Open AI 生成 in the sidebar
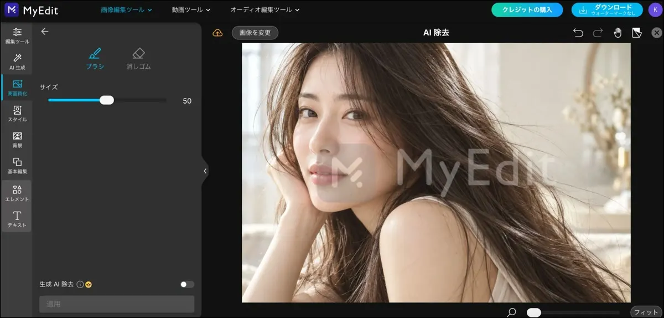664x318 pixels. (x=17, y=62)
